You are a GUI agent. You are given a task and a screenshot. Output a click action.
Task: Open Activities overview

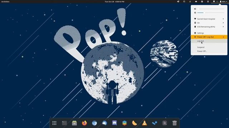5,1
